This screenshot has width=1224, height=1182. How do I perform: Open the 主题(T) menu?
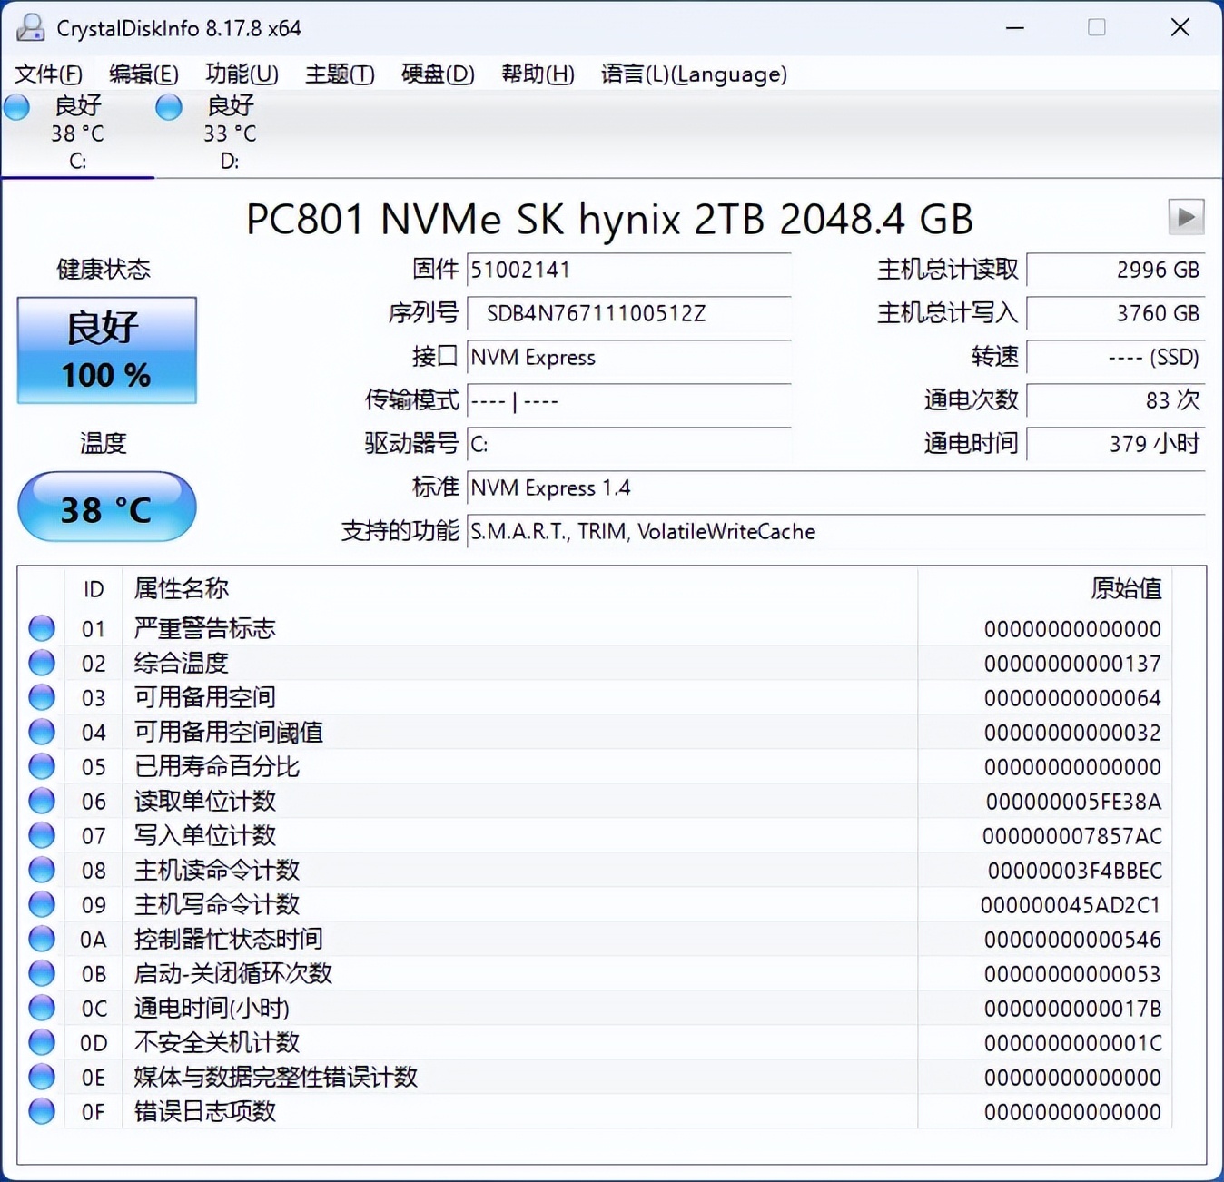pyautogui.click(x=340, y=74)
